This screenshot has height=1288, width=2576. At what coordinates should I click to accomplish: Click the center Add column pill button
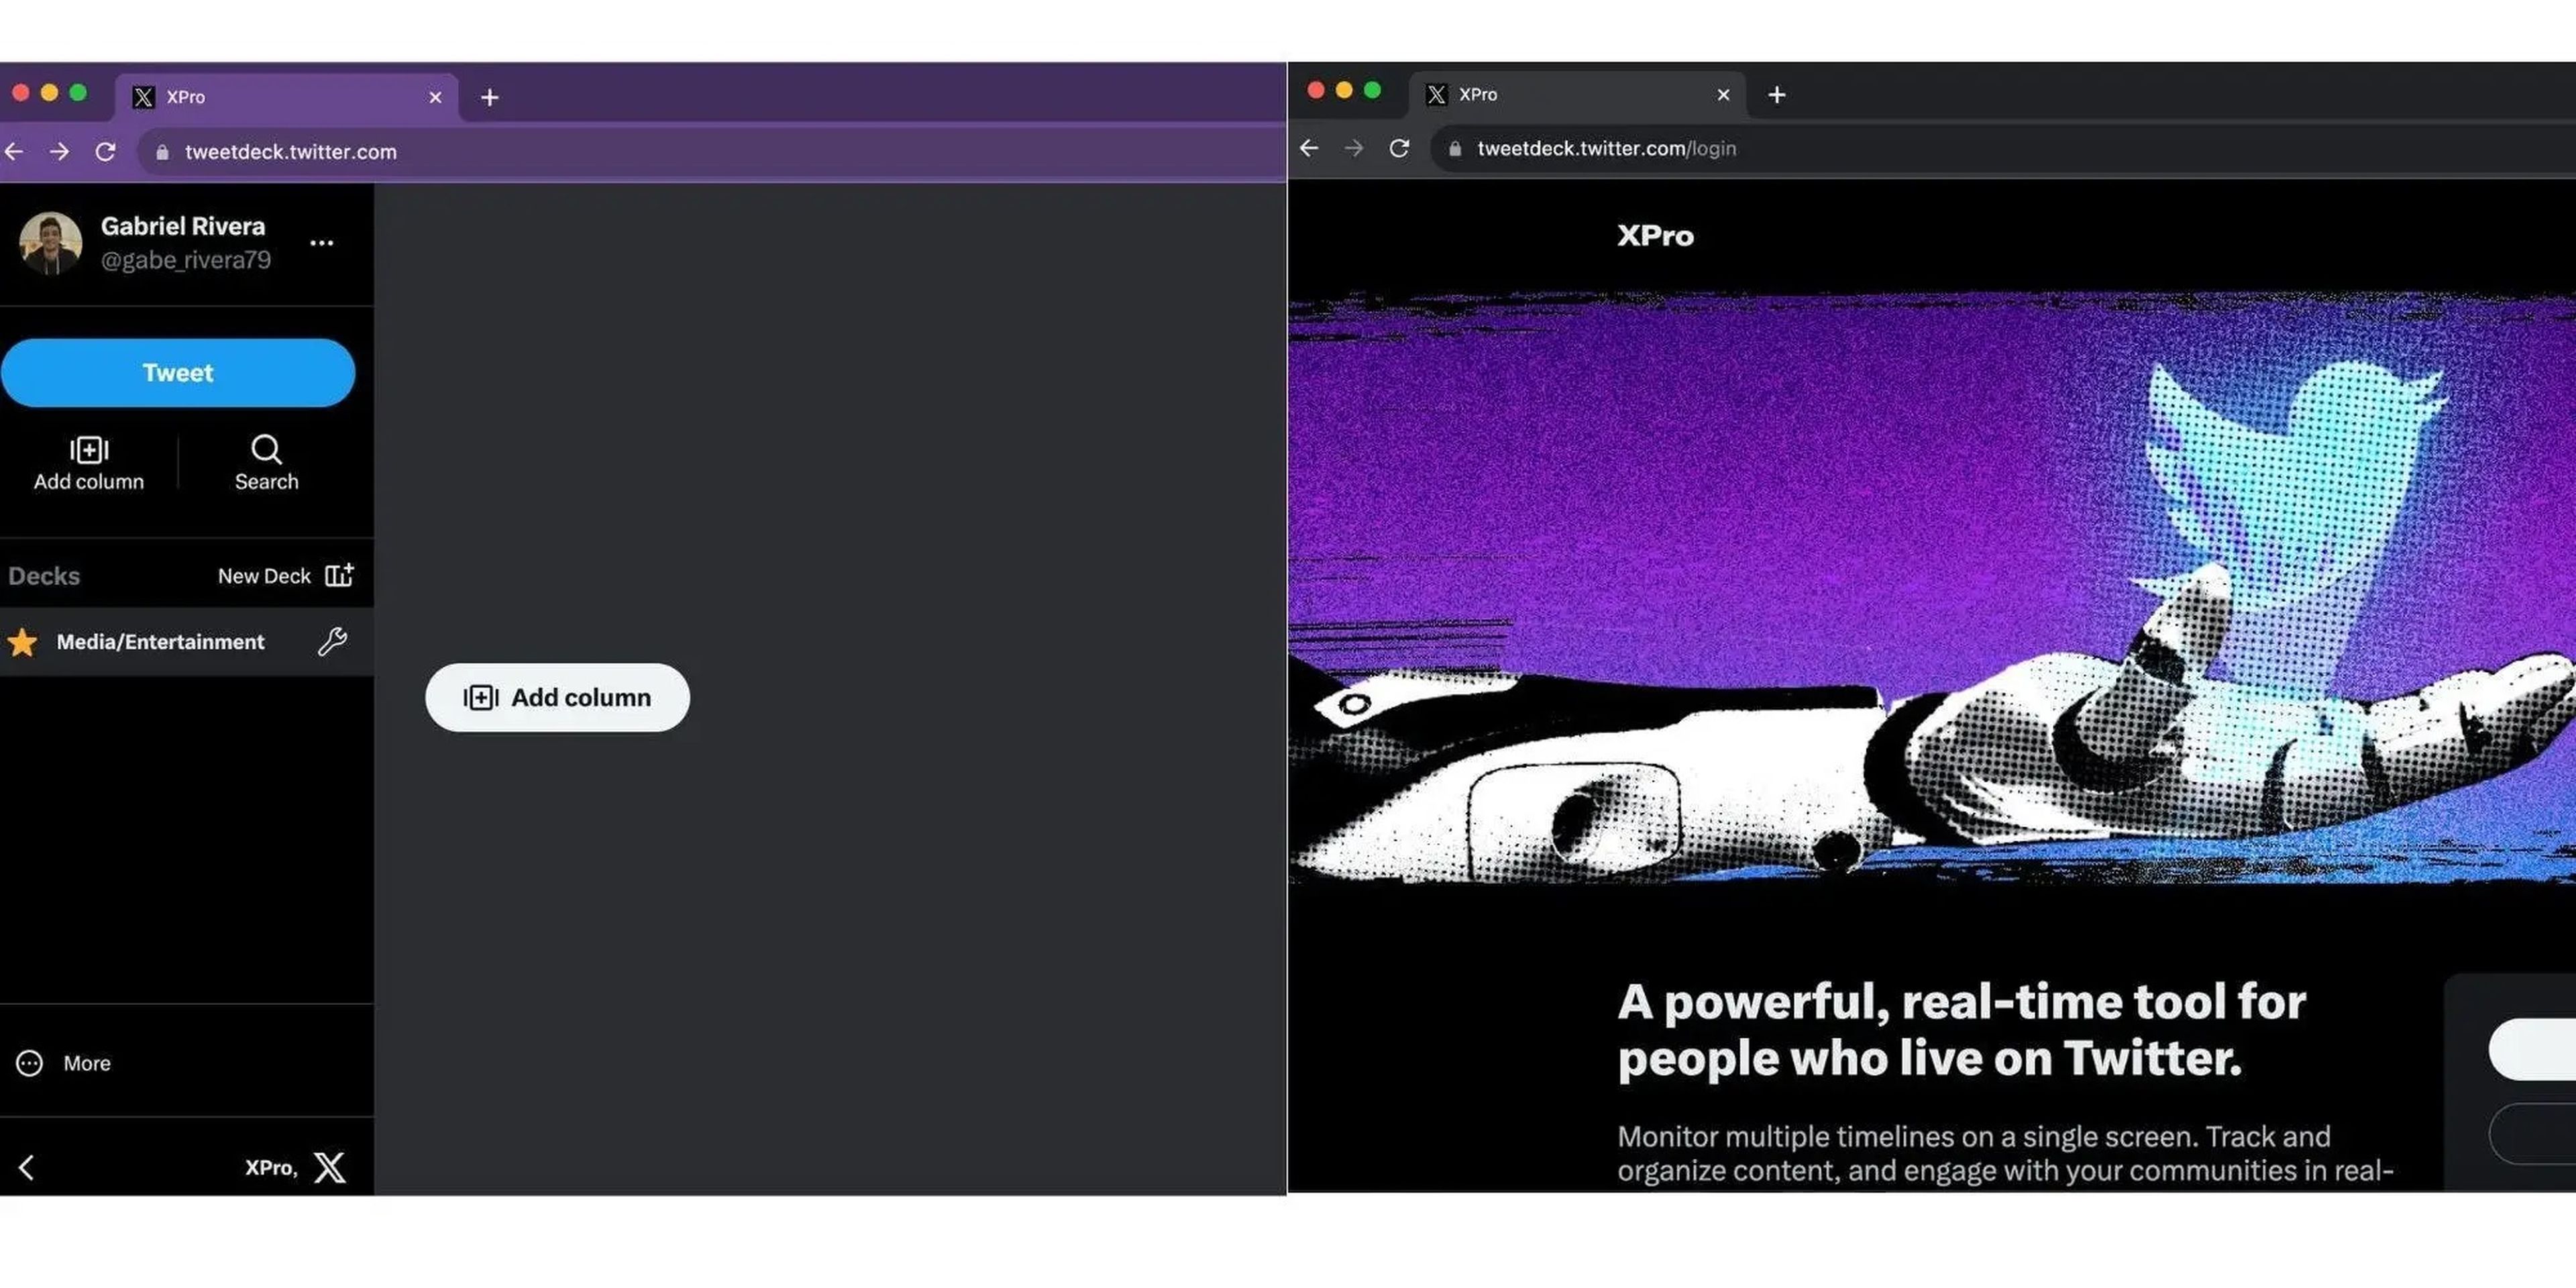557,697
